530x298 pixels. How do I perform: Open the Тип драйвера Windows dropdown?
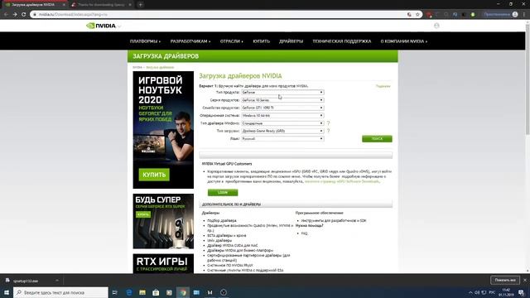282,123
